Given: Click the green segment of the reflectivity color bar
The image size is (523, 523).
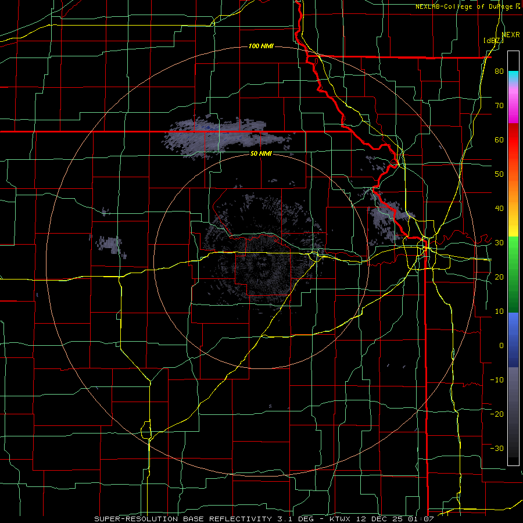Looking at the screenshot, I should [x=513, y=274].
